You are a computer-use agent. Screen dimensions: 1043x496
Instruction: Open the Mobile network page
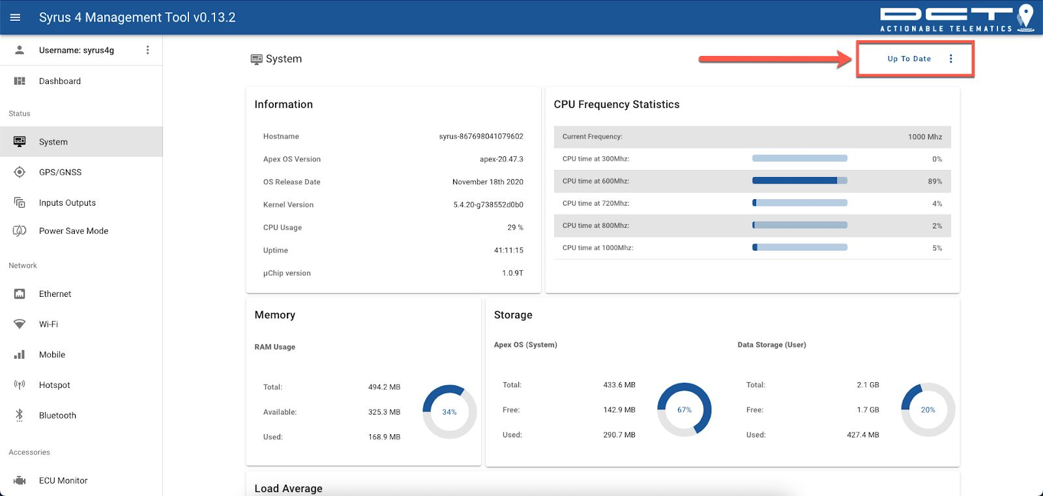[52, 355]
